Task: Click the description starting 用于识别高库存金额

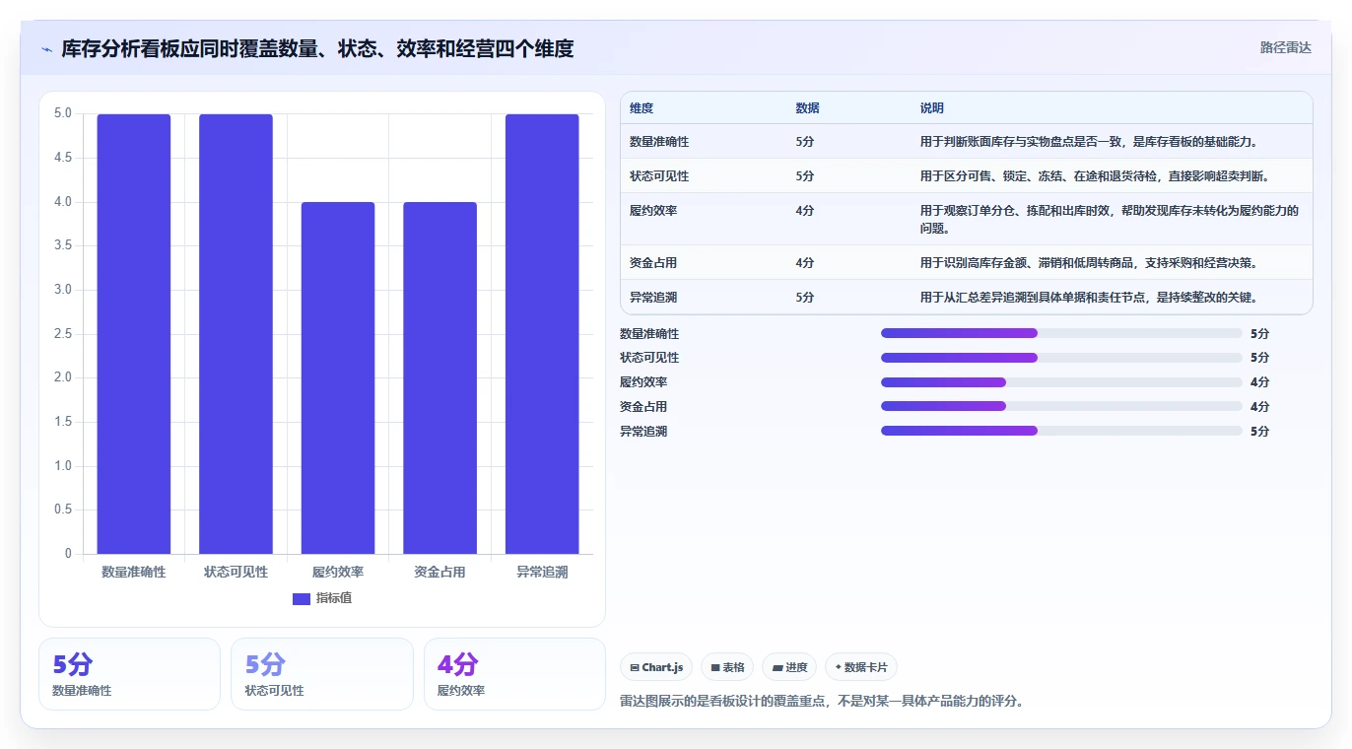Action: point(1089,263)
